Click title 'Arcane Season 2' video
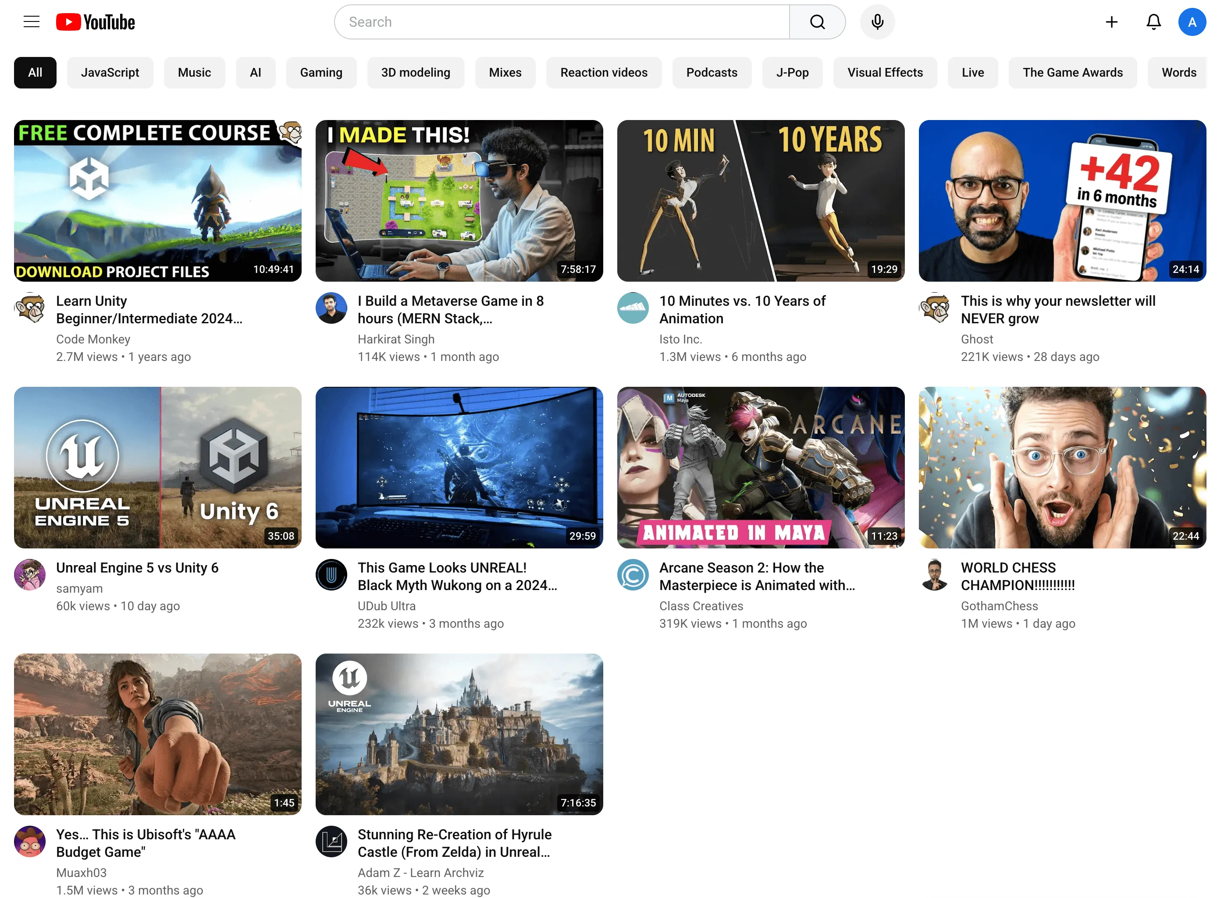Image resolution: width=1217 pixels, height=898 pixels. pos(757,576)
